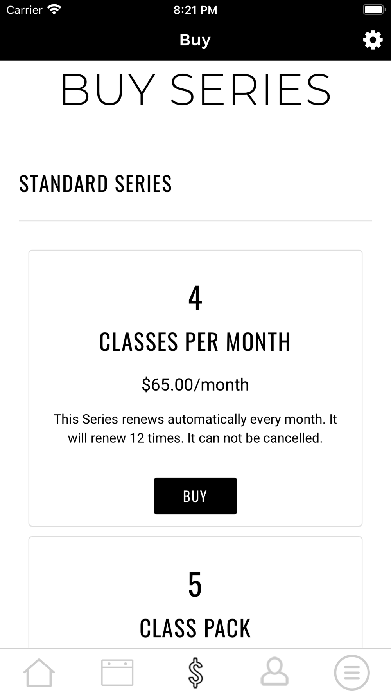Tap the STANDARD SERIES section heading

click(x=95, y=184)
